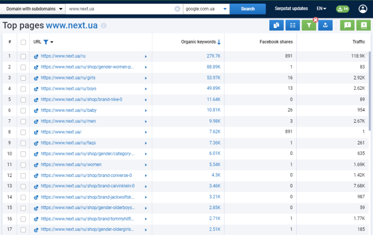
Task: Click the URL column filter funnel icon
Action: (x=46, y=42)
